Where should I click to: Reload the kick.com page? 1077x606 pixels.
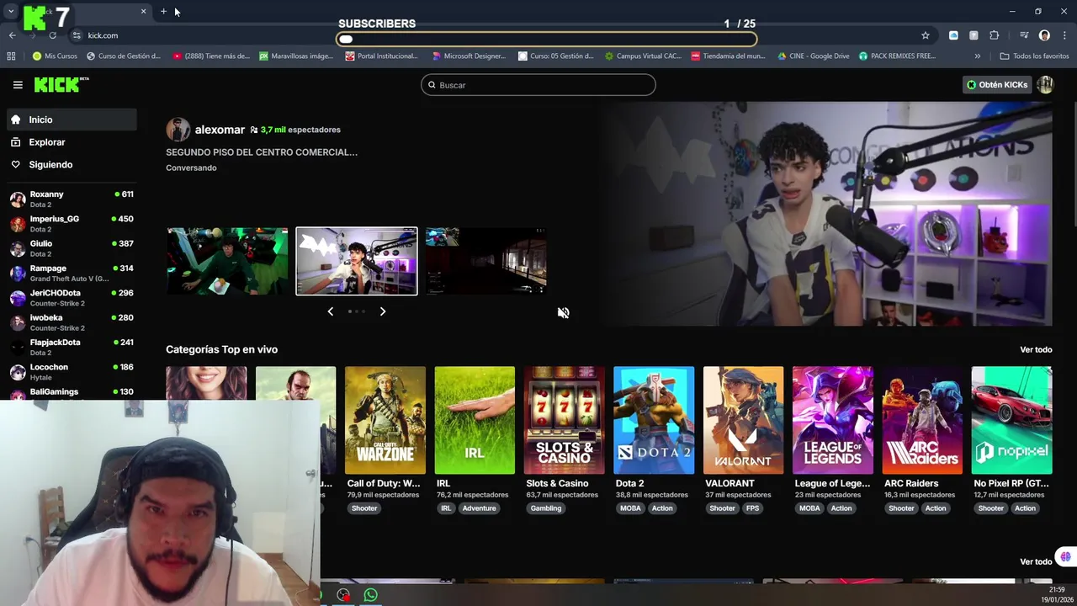52,35
